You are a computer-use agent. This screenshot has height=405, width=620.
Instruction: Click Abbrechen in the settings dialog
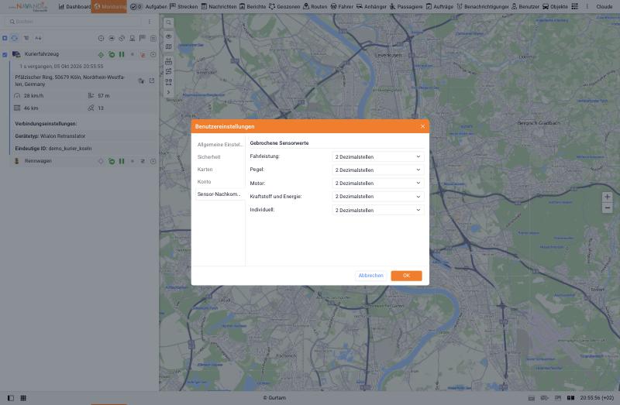tap(370, 276)
